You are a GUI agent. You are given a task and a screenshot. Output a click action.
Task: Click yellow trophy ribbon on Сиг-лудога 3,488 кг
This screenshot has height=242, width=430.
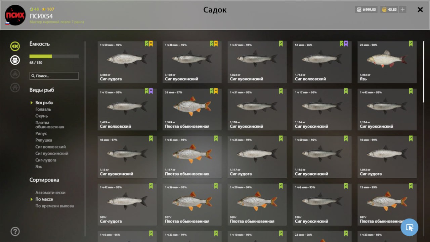[x=151, y=44]
